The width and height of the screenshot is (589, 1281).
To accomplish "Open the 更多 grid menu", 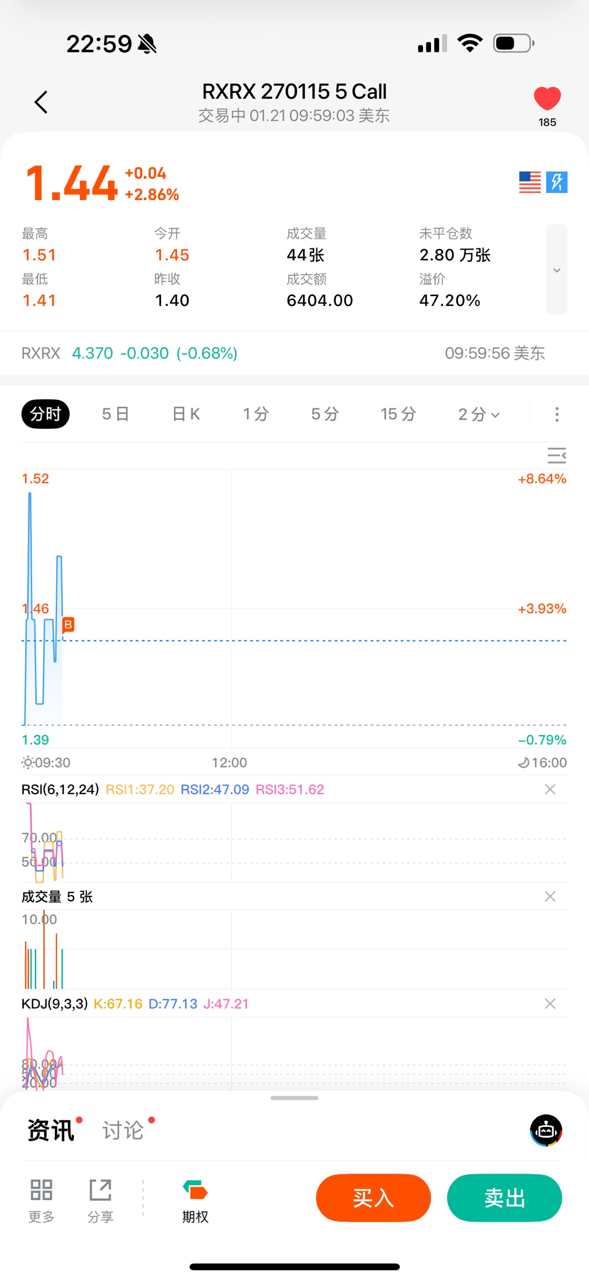I will tap(41, 1199).
